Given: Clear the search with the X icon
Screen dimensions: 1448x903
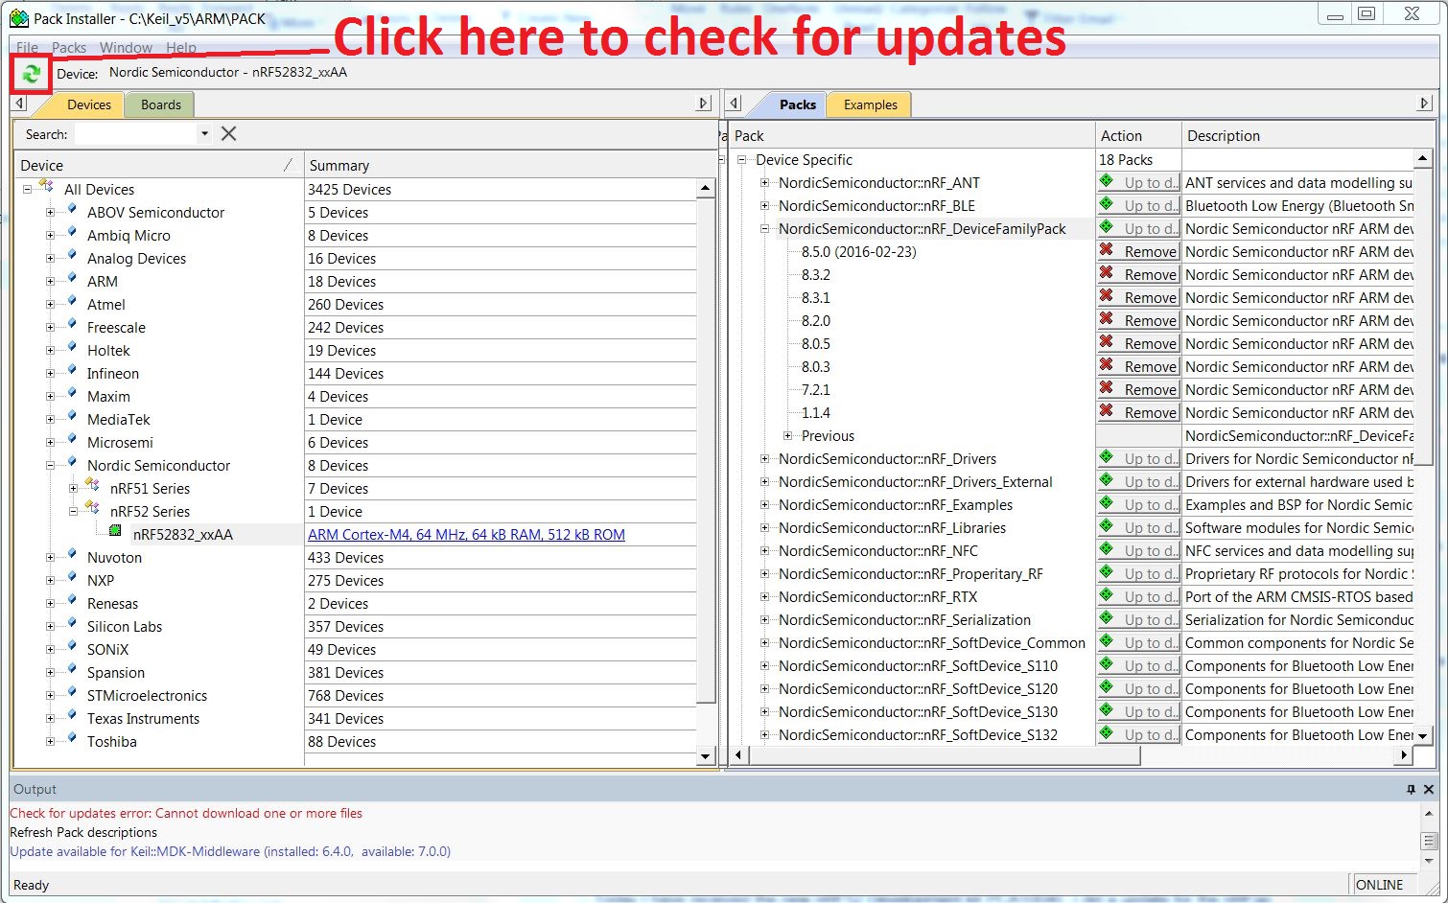Looking at the screenshot, I should (228, 134).
